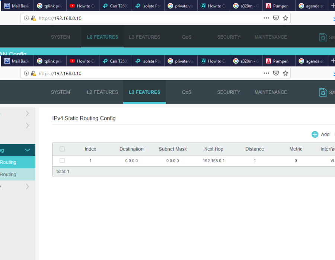The image size is (335, 260).
Task: Click site information icon in upper address bar
Action: [x=26, y=18]
